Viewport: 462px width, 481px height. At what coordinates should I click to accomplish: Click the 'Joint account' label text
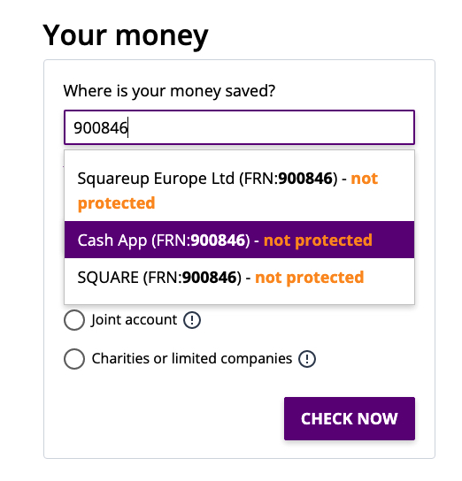134,320
